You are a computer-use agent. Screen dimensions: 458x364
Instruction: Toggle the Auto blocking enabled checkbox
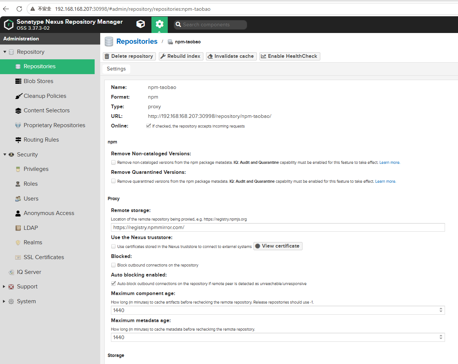113,284
